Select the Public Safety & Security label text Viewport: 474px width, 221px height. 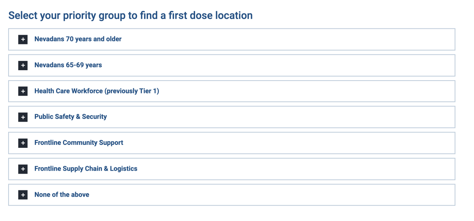click(x=70, y=117)
